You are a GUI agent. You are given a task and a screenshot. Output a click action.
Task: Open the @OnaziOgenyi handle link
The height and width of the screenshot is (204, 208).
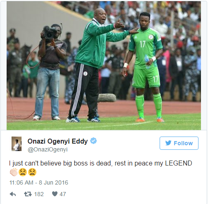pos(48,149)
